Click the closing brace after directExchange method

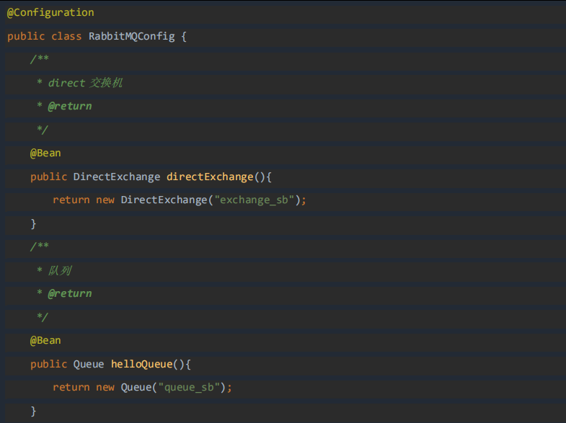coord(33,223)
